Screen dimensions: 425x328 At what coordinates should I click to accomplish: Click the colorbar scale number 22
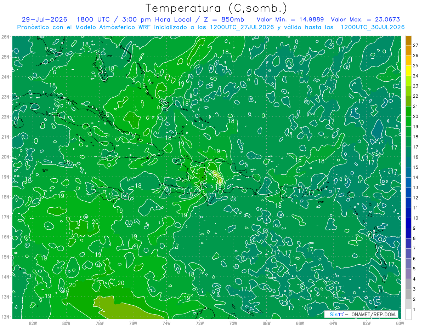click(x=415, y=96)
